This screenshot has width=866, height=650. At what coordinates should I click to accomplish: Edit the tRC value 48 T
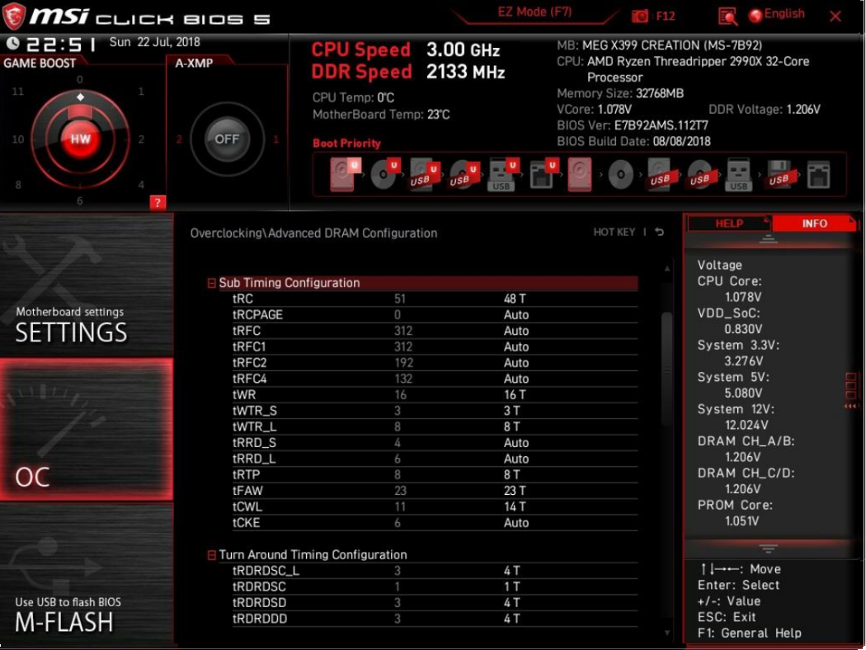pyautogui.click(x=515, y=299)
